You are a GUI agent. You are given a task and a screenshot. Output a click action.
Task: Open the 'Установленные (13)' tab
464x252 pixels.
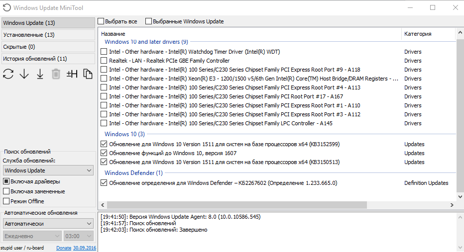(48, 35)
